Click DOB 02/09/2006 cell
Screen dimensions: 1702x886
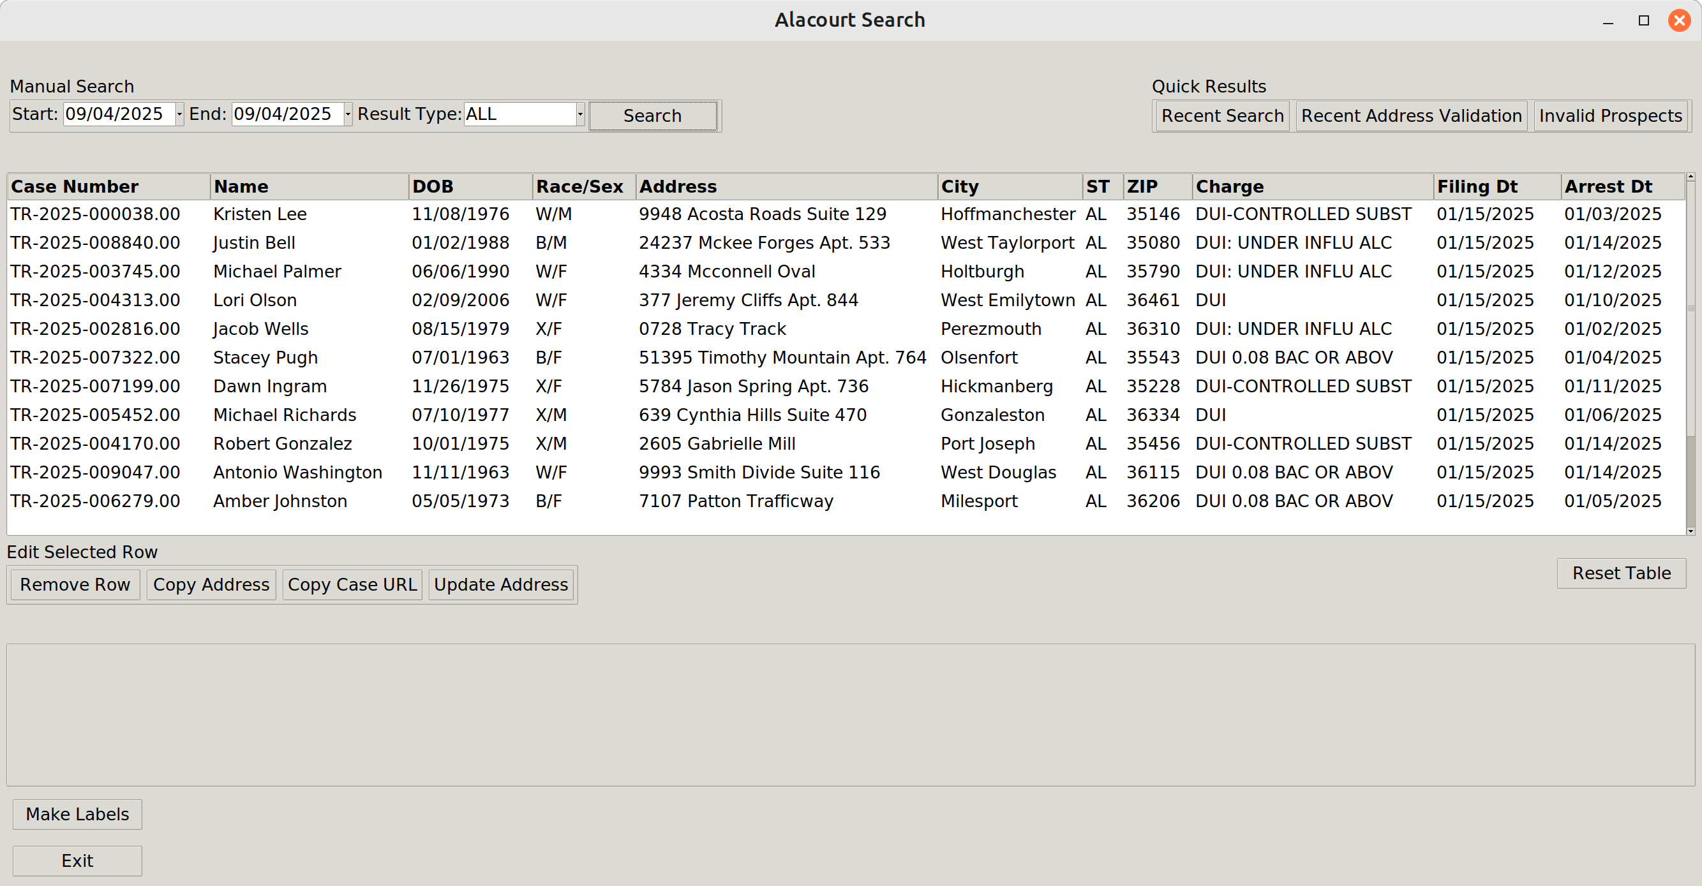click(461, 300)
